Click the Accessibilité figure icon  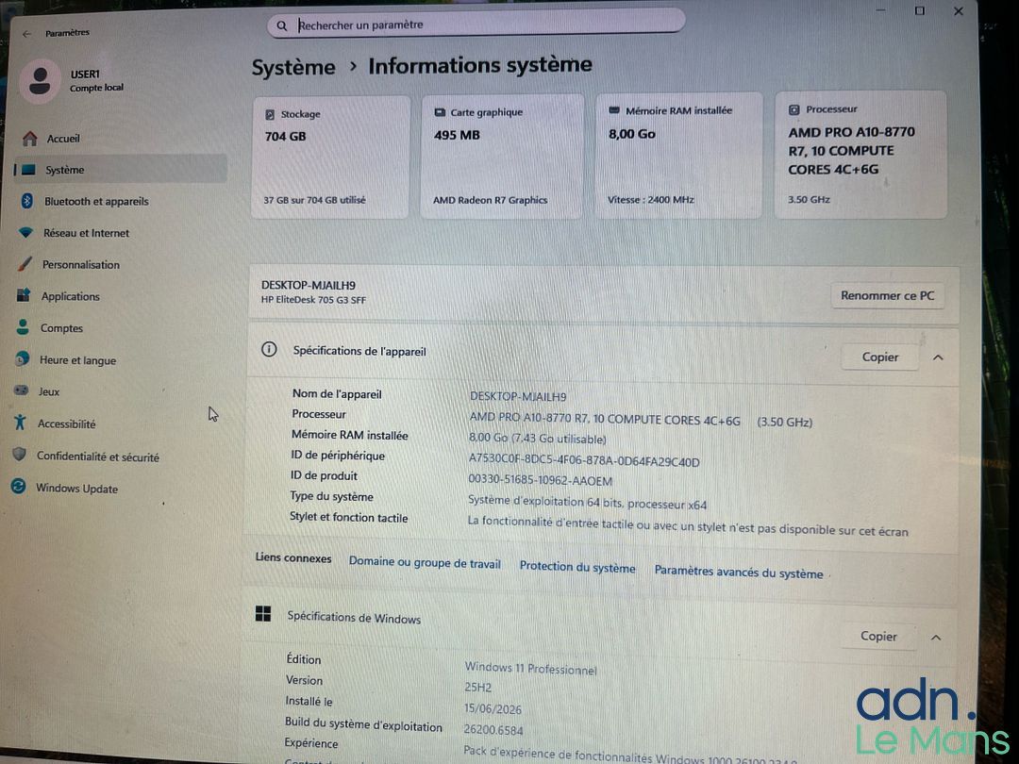coord(20,423)
